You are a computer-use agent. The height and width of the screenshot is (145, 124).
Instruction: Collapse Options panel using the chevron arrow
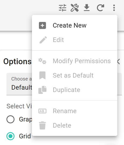tap(119, 62)
